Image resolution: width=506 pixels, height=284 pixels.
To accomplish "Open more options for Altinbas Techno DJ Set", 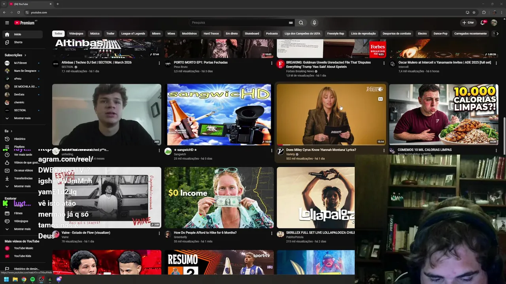I will point(159,63).
